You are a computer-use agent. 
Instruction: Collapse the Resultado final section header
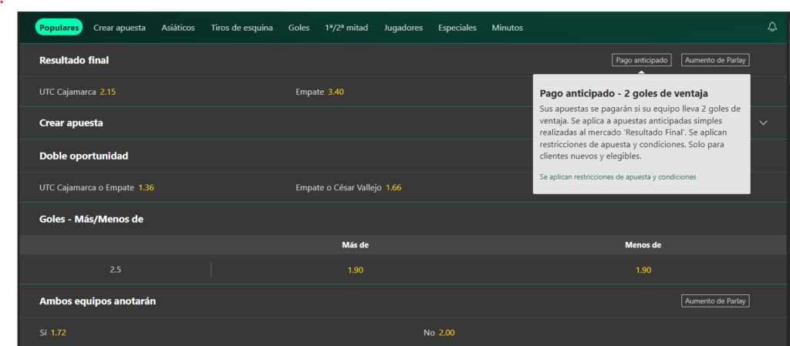pyautogui.click(x=74, y=60)
